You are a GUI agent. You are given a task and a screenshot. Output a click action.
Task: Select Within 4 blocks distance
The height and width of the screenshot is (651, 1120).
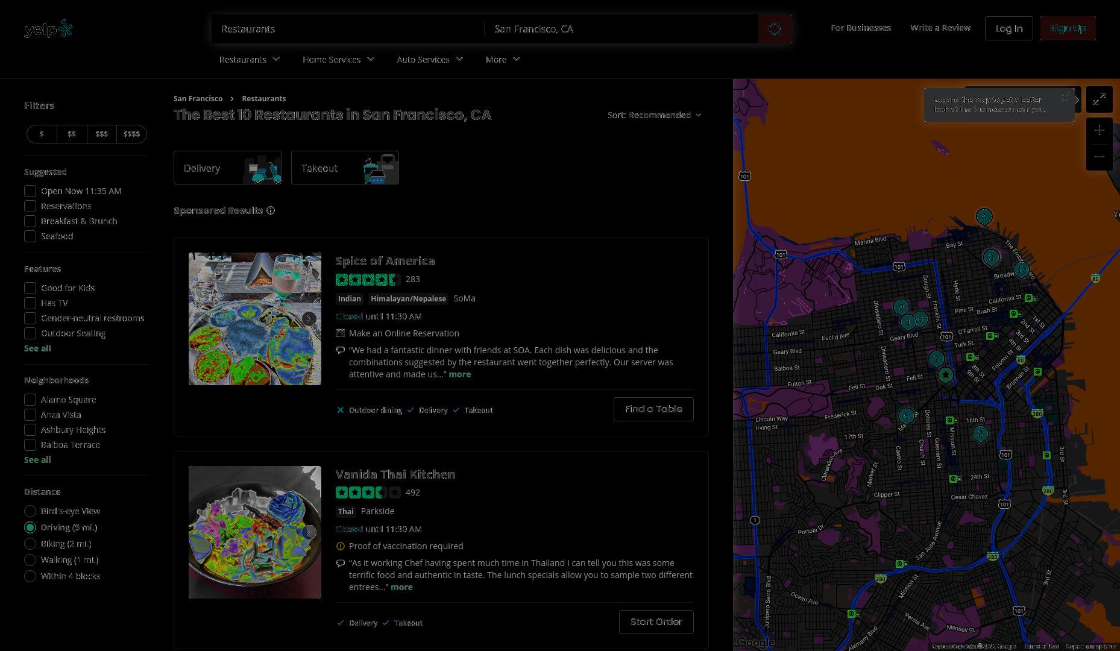(30, 576)
